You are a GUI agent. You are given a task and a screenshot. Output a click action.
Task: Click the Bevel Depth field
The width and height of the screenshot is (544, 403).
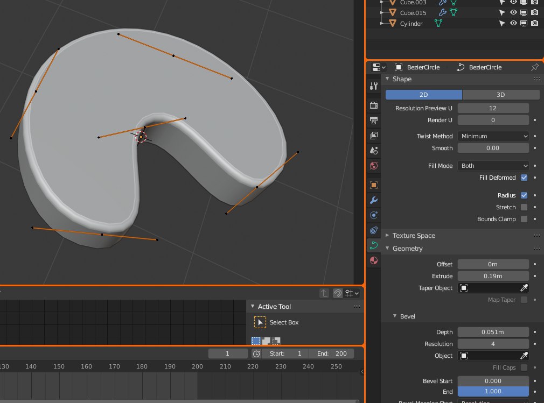coord(493,332)
